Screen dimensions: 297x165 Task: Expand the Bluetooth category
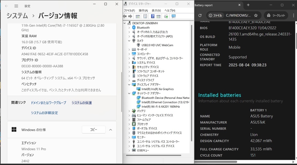coord(129,28)
